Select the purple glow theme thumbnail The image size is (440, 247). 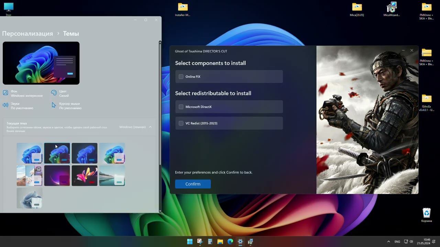coord(57,176)
